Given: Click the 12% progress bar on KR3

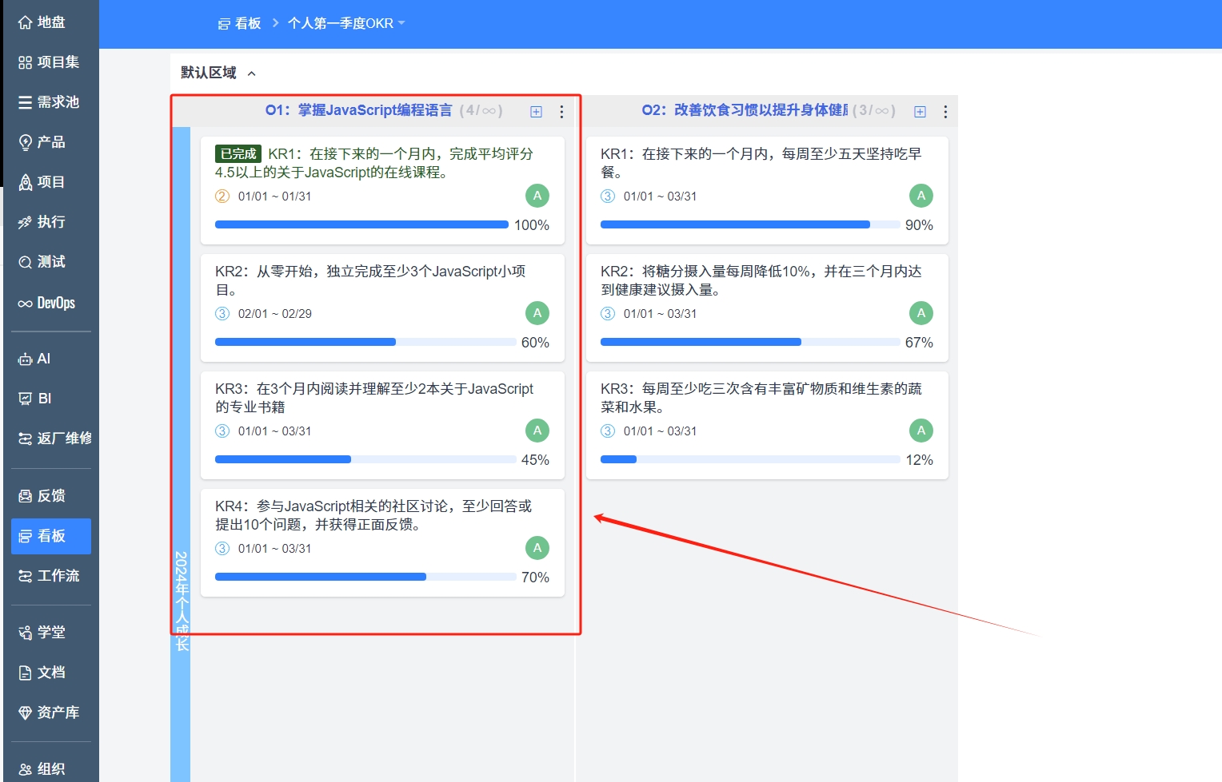Looking at the screenshot, I should [x=749, y=458].
